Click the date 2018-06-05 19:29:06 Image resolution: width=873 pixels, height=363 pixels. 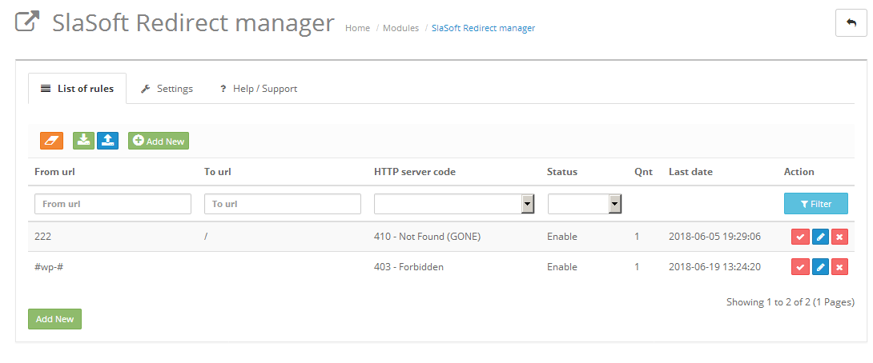click(715, 237)
